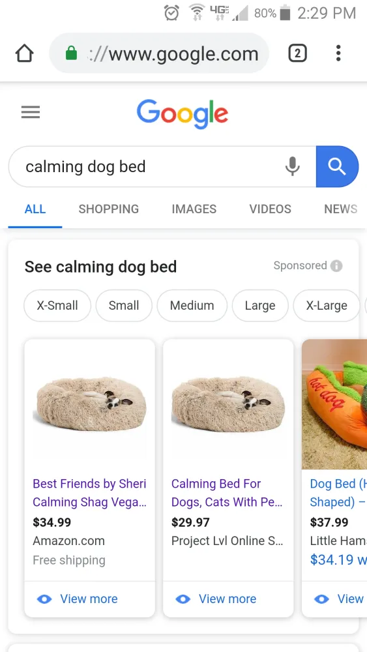The width and height of the screenshot is (367, 652).
Task: Tap the hot dog shaped bed thumbnail
Action: 334,404
